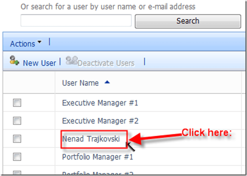
Task: Click the User Name sort arrow
Action: (107, 82)
